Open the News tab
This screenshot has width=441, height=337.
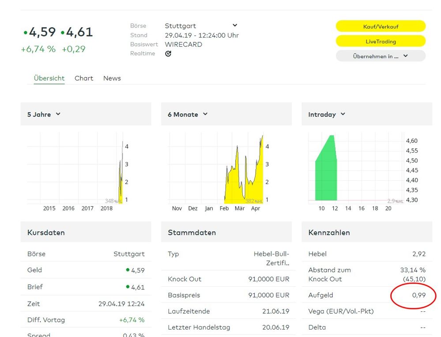[x=112, y=78]
